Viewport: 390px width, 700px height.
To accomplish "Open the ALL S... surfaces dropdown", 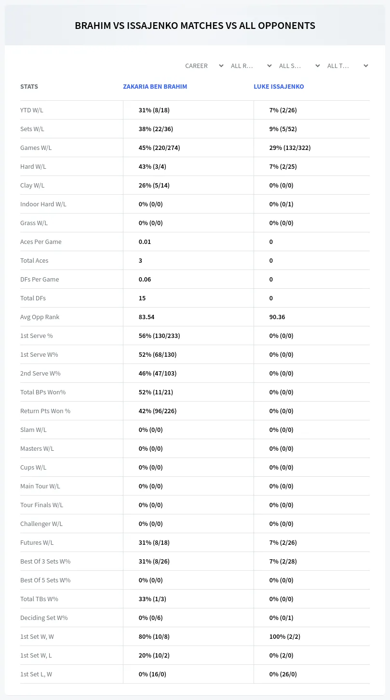I will 299,66.
